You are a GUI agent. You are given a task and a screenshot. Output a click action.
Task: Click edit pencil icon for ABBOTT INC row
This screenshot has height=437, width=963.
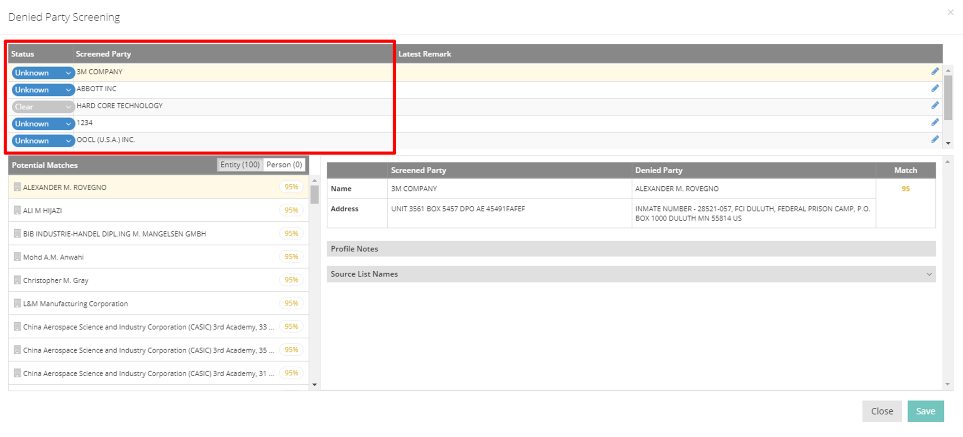point(935,89)
